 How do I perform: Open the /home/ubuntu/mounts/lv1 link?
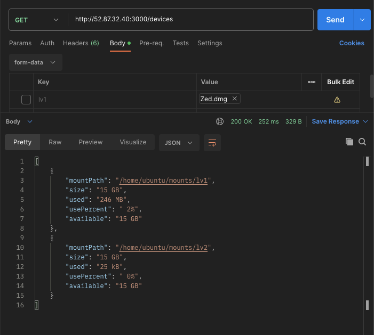pos(163,181)
